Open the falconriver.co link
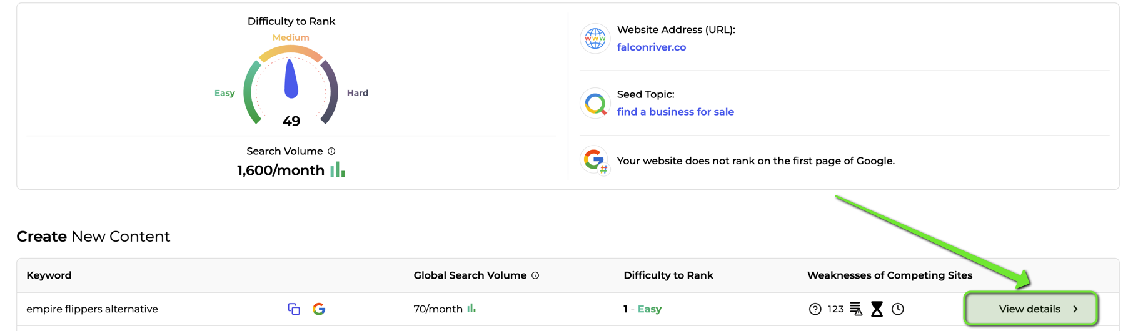 coord(652,47)
